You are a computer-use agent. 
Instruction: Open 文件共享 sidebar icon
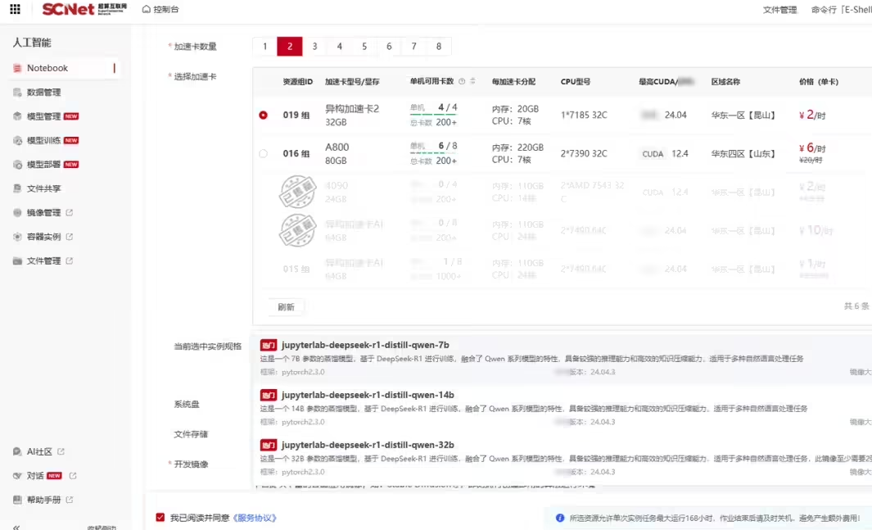click(x=17, y=188)
